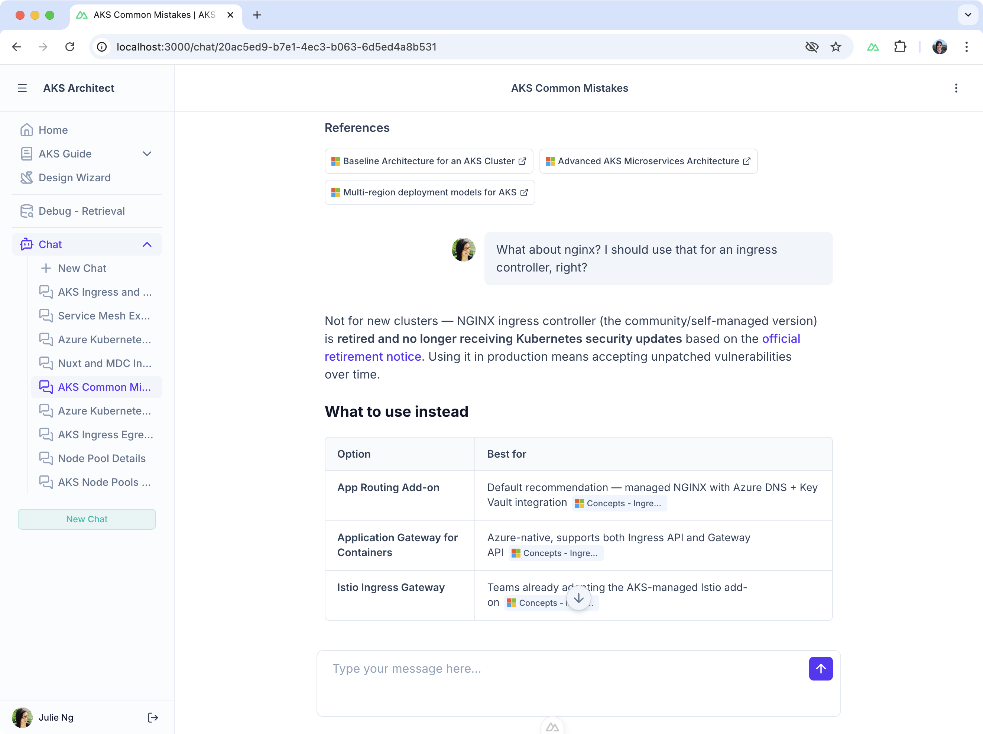
Task: Open the 'AKS Node Pools ...' chat
Action: 97,482
